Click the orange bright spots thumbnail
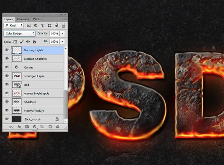 tap(17, 93)
